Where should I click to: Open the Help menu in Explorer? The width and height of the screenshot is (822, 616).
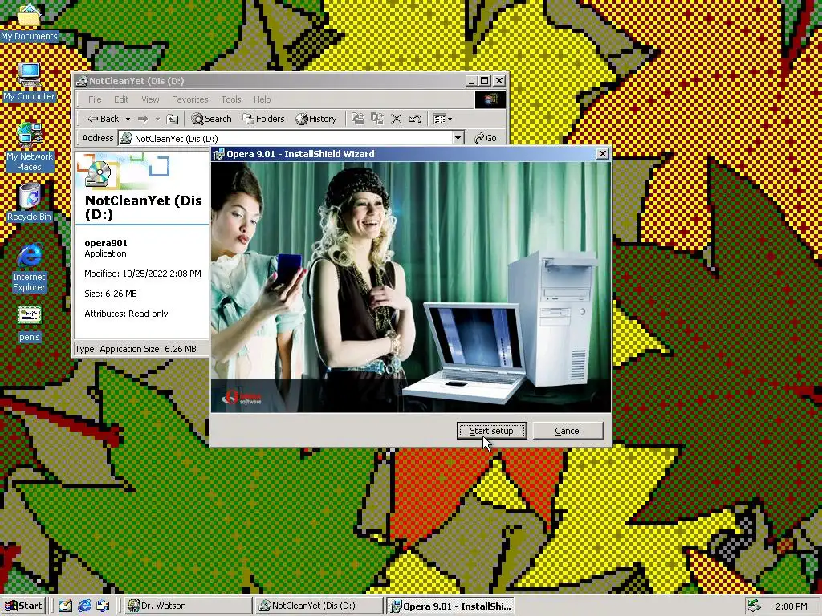point(262,99)
